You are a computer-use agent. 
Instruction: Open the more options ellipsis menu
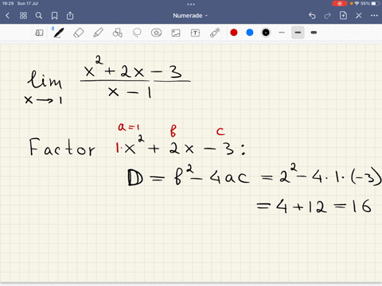[x=374, y=16]
